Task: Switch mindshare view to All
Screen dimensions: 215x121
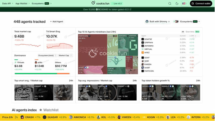Action: pos(183,32)
